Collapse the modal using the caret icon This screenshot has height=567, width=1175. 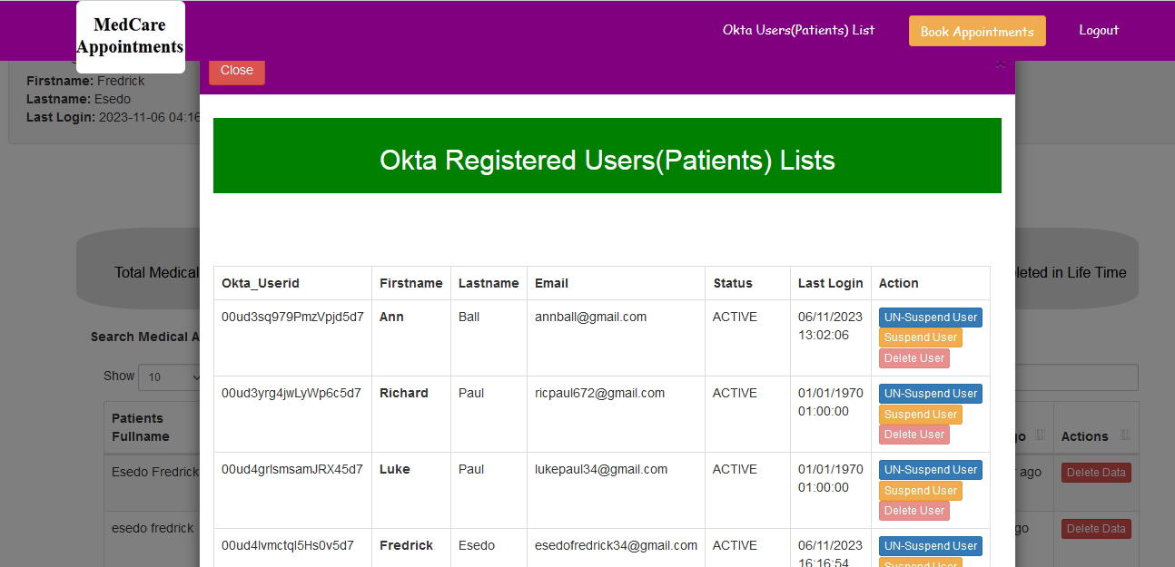tap(1000, 64)
